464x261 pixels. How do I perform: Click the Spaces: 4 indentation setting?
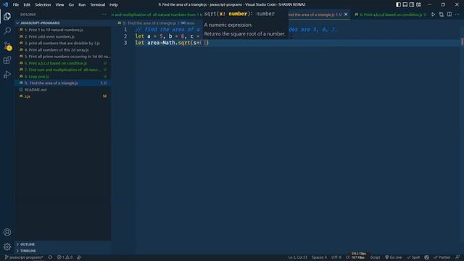coord(319,257)
